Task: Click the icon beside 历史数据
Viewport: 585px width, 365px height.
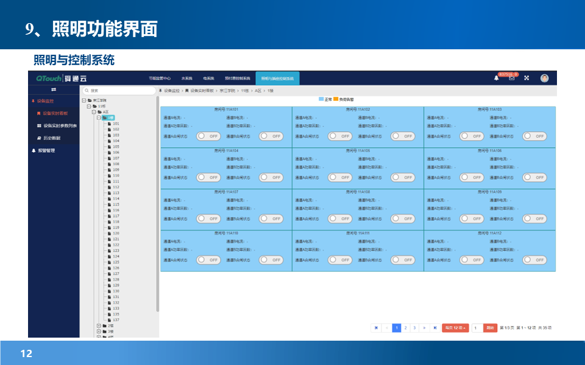Action: tap(39, 138)
